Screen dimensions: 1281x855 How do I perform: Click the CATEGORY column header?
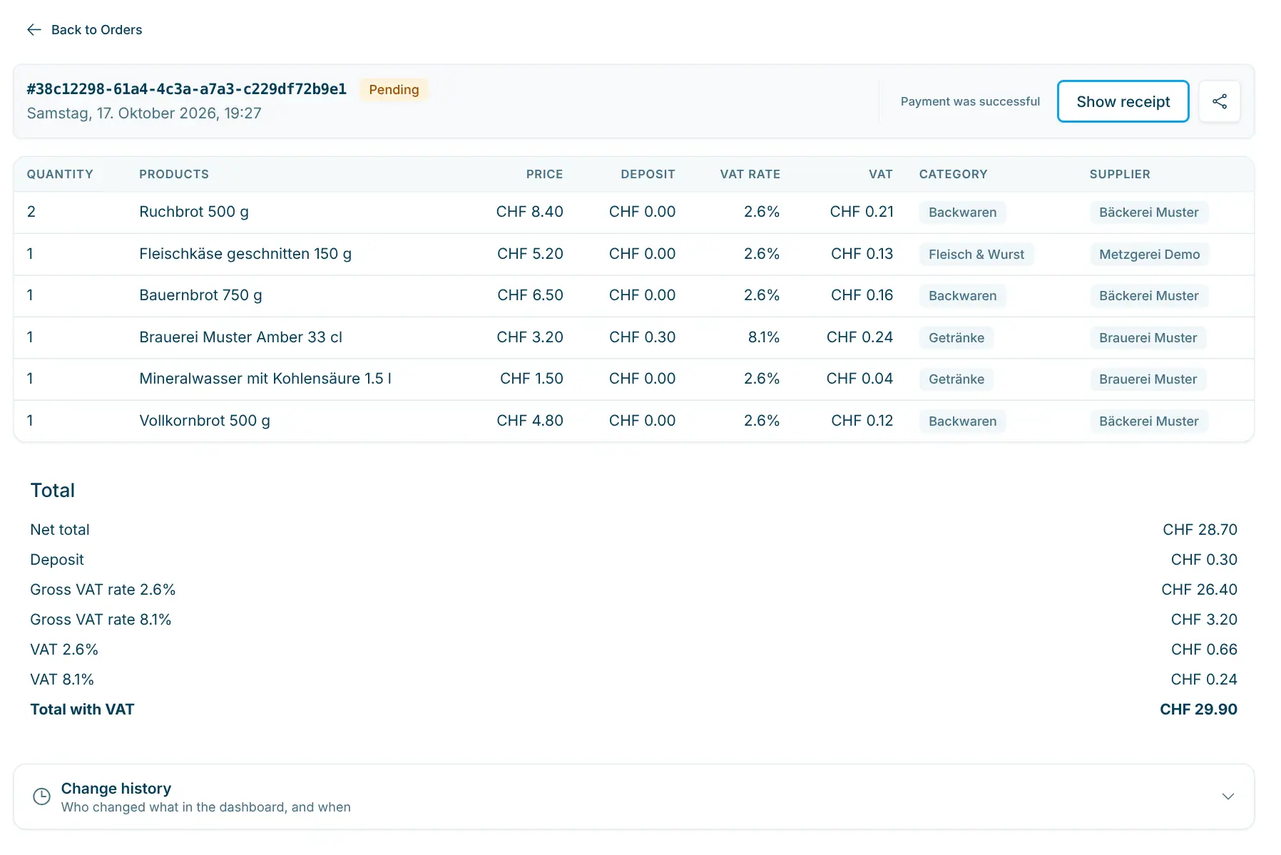coord(953,174)
